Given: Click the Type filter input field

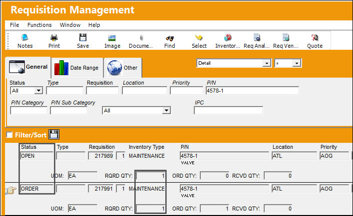Looking at the screenshot, I should [x=64, y=91].
